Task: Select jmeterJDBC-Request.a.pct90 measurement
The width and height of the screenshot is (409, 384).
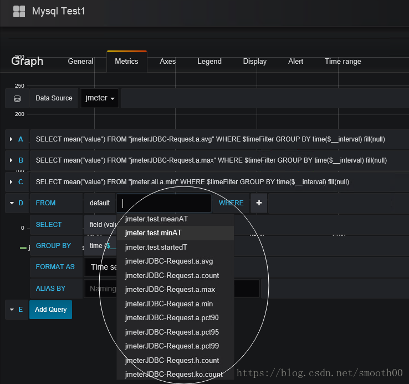Action: [x=175, y=317]
